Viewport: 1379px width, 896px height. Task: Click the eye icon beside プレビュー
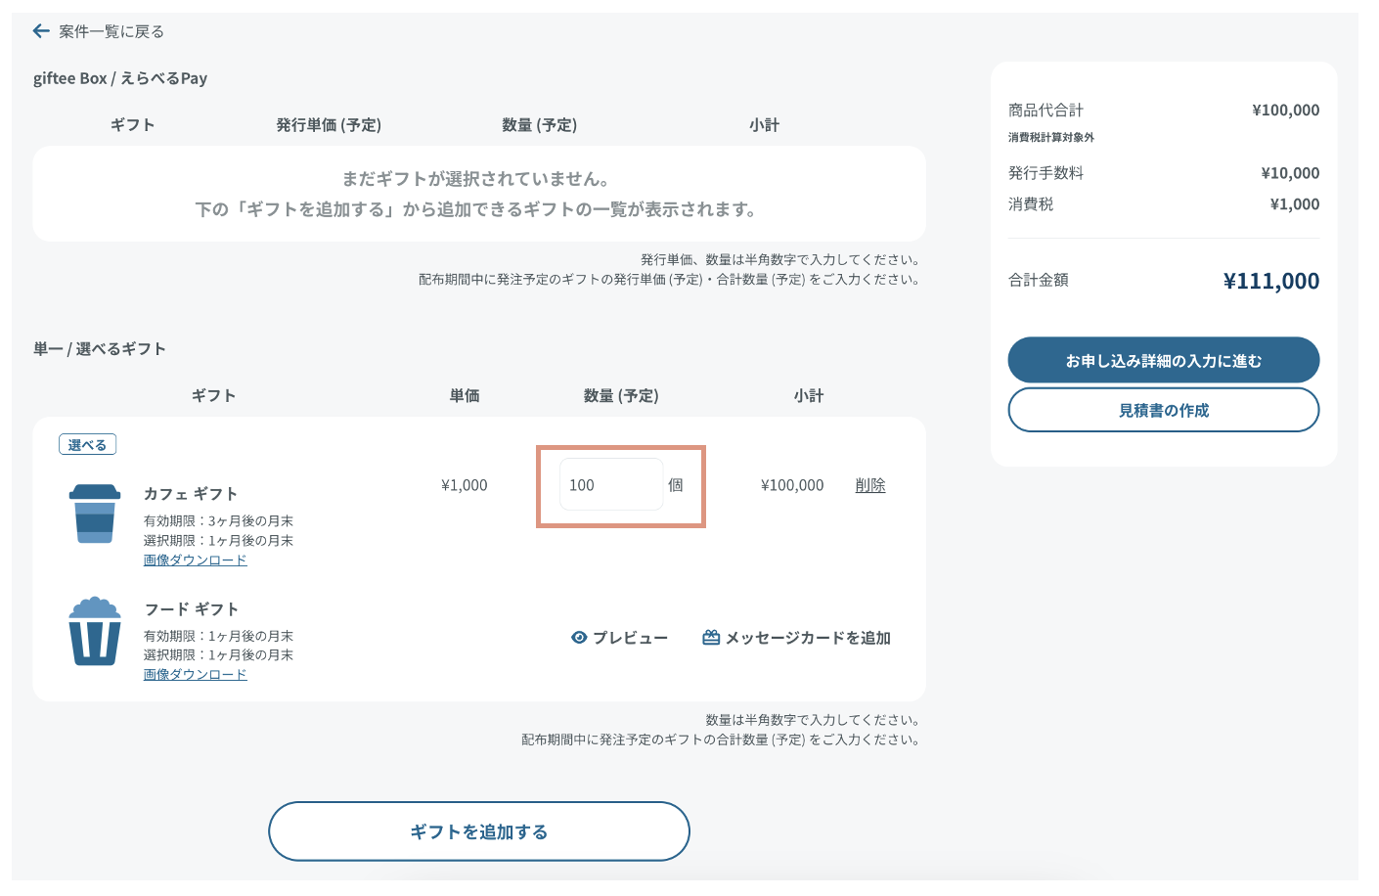(579, 638)
